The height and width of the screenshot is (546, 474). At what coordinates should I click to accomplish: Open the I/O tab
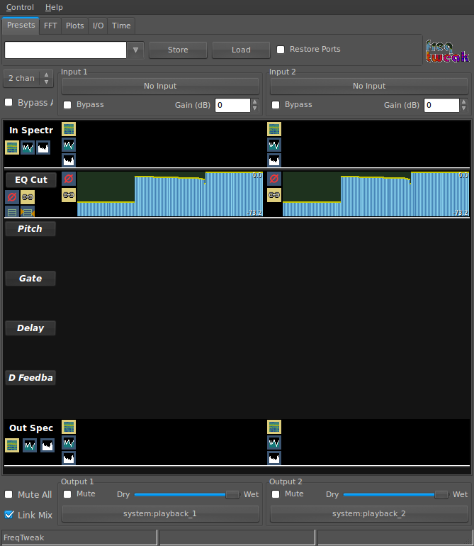click(x=98, y=26)
